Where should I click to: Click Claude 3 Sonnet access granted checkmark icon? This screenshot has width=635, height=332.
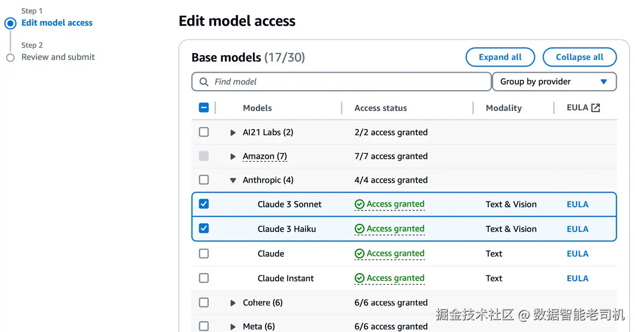point(359,204)
